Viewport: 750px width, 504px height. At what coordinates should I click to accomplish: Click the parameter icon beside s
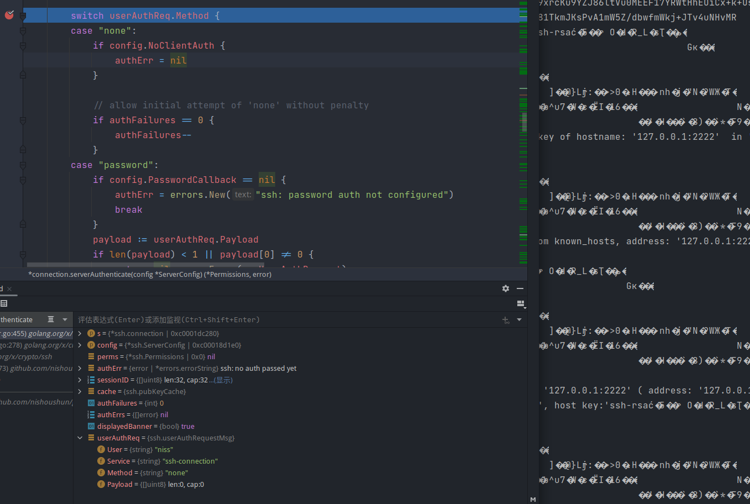pos(91,333)
